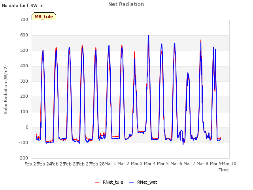The image size is (253, 190).
Task: Click the Feb 25 x-axis date label
Action: coord(58,164)
